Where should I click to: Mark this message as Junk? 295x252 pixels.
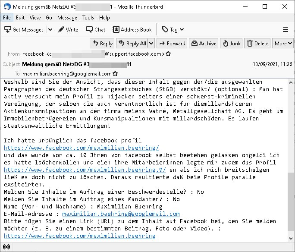232,44
